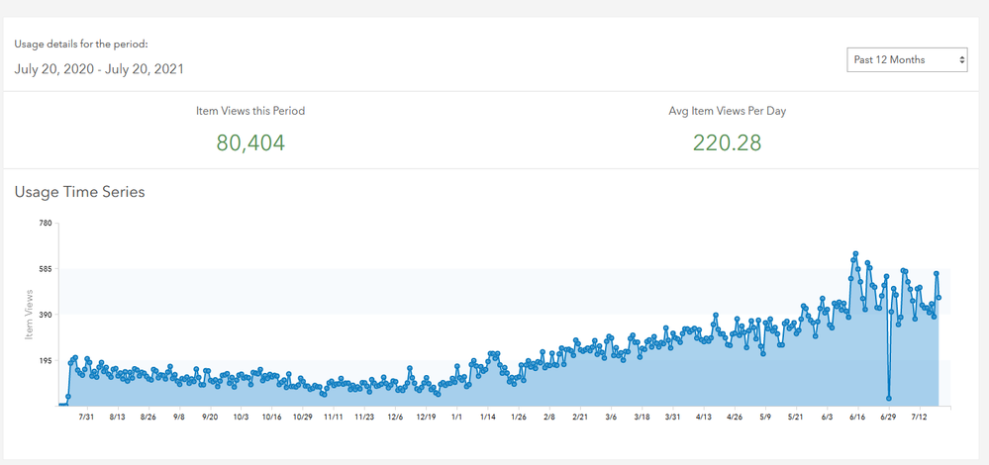Click the Usage Time Series heading
989x465 pixels.
click(79, 192)
